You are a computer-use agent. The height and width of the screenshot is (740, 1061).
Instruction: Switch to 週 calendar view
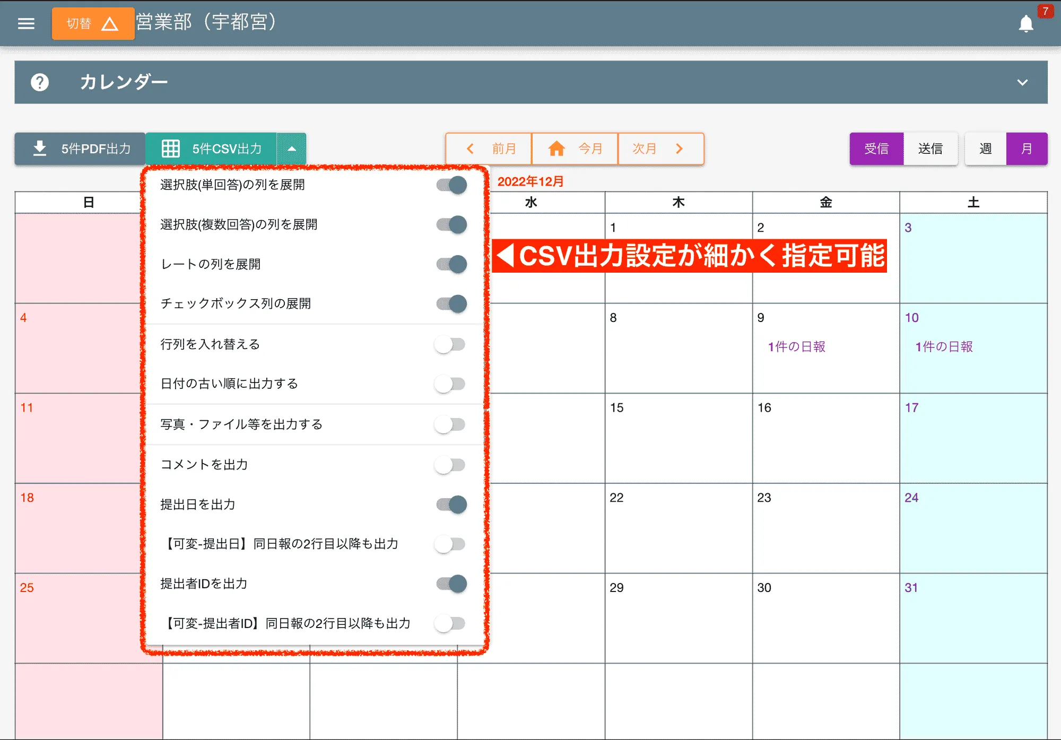coord(985,149)
